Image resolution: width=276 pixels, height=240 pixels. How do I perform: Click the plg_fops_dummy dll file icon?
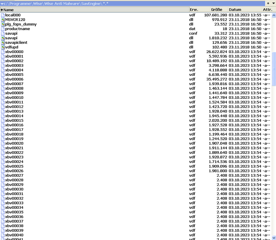(3, 24)
